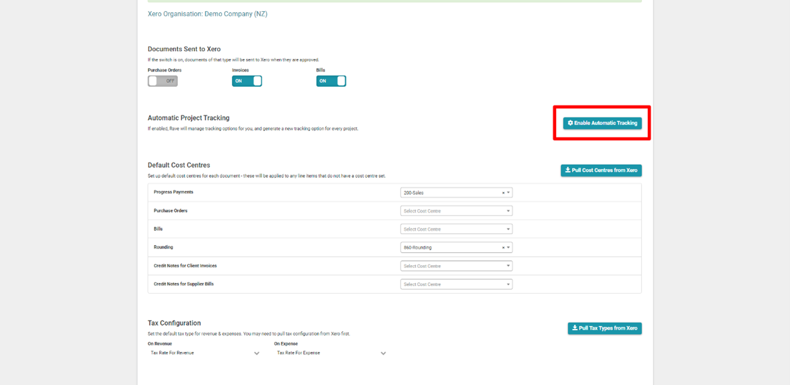Click Pull Cost Centres from Xero
Viewport: 790px width, 385px height.
click(x=601, y=170)
